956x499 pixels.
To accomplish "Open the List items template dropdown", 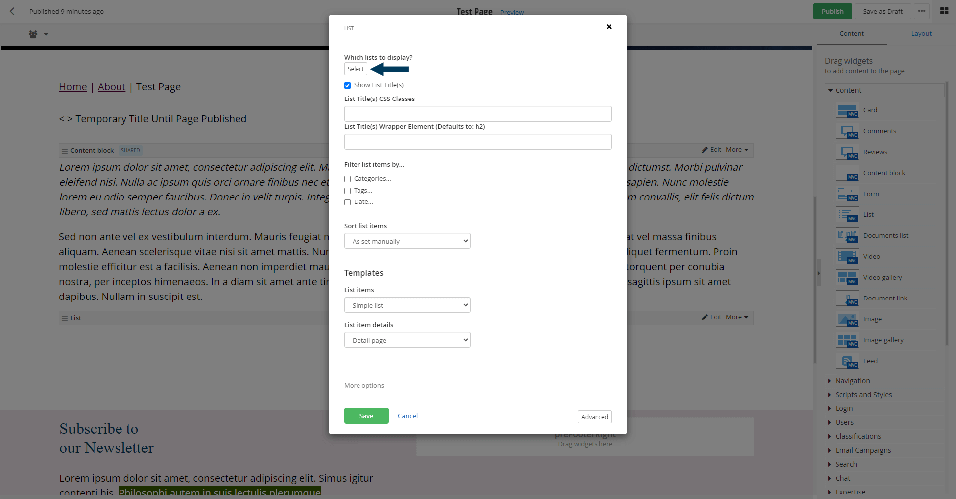I will coord(407,305).
